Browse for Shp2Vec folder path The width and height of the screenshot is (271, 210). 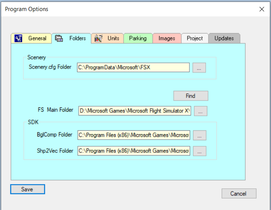pos(199,151)
